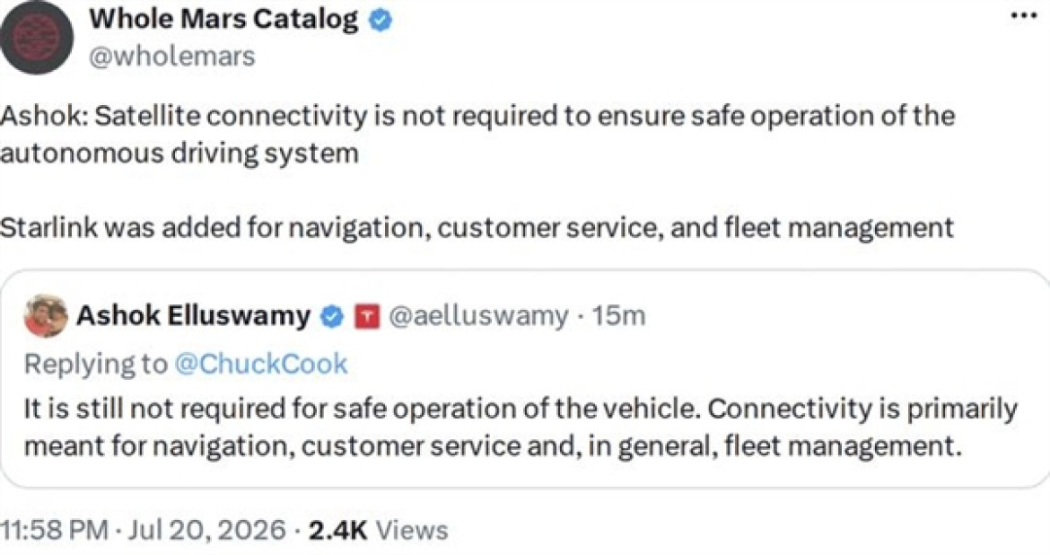Screen dimensions: 1050x555
Task: Click Whole Mars Catalog's blue verified badge
Action: 381,20
